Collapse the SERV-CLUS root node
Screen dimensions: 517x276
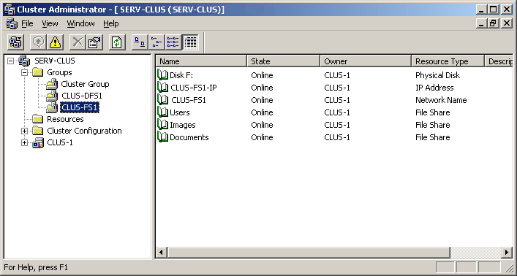coord(11,61)
